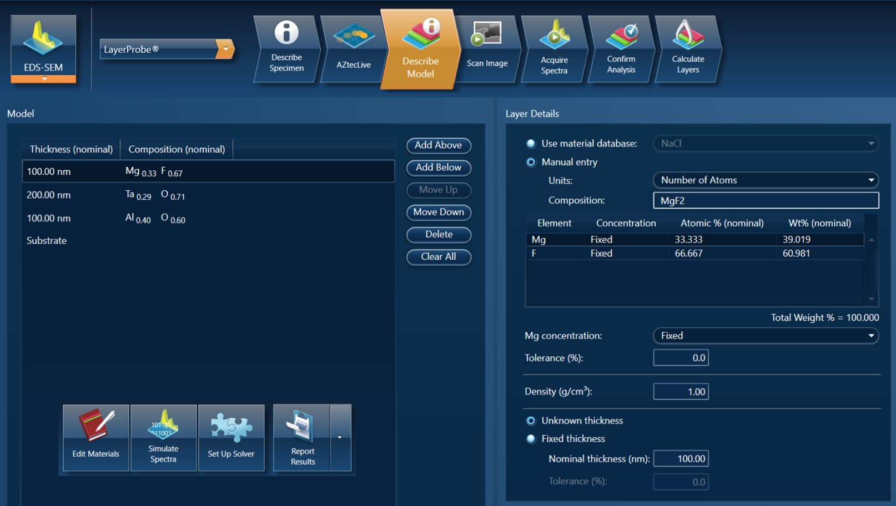The image size is (896, 506).
Task: Click the element table scroll-down arrow
Action: 872,299
